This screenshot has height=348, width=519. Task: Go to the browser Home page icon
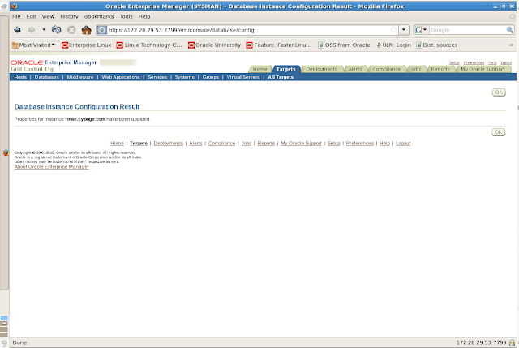click(x=87, y=30)
